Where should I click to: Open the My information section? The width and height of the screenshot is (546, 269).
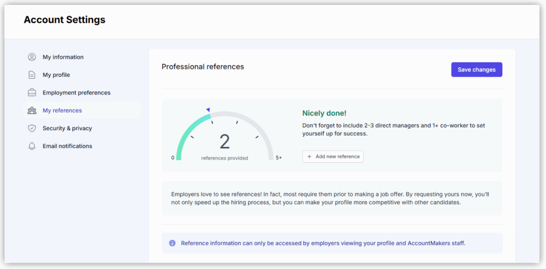(x=63, y=57)
